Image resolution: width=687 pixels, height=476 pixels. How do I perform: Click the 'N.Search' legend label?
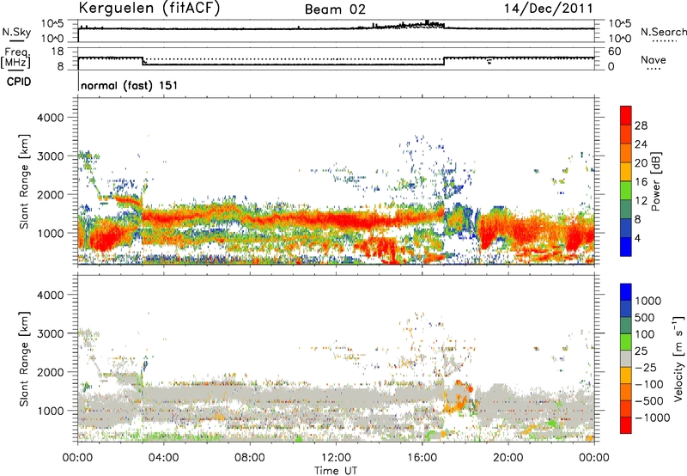pos(663,32)
